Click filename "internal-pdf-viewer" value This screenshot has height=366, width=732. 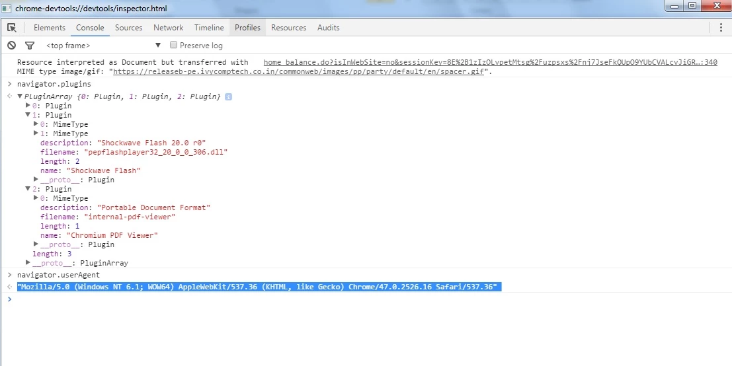(130, 217)
